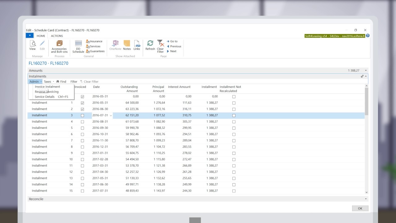Go to the Next record
The width and height of the screenshot is (396, 223).
point(171,51)
